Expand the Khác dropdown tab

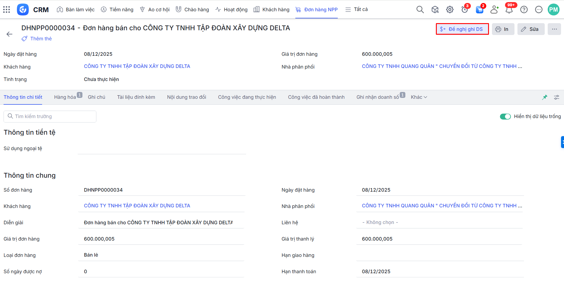point(419,97)
